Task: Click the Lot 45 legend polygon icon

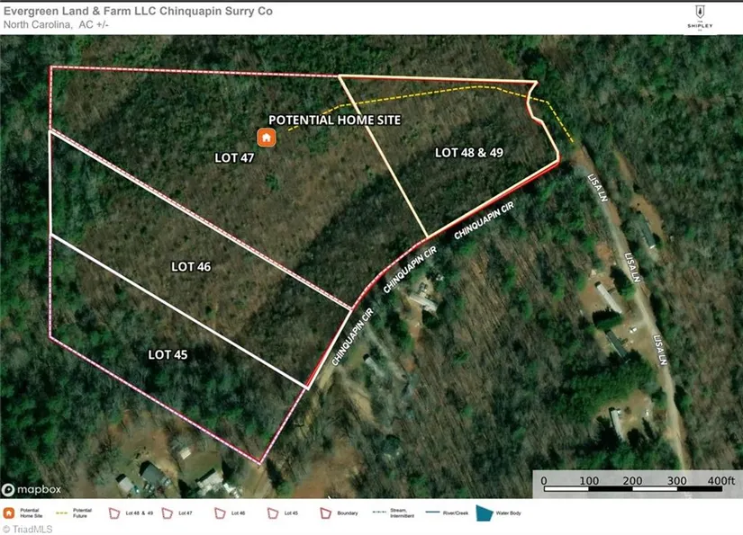Action: [272, 513]
